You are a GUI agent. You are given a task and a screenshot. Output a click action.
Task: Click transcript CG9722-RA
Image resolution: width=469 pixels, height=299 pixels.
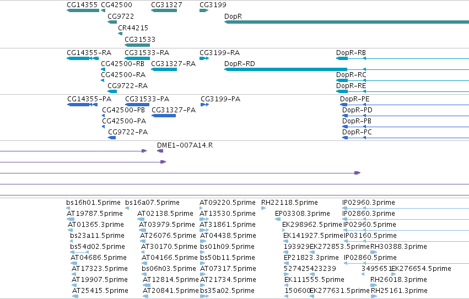pos(112,91)
